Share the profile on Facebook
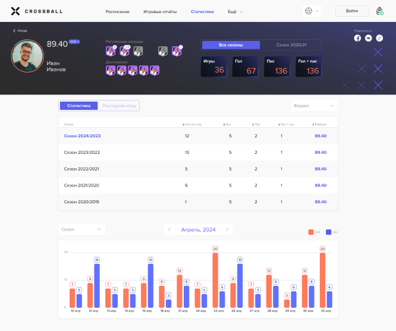 click(357, 38)
